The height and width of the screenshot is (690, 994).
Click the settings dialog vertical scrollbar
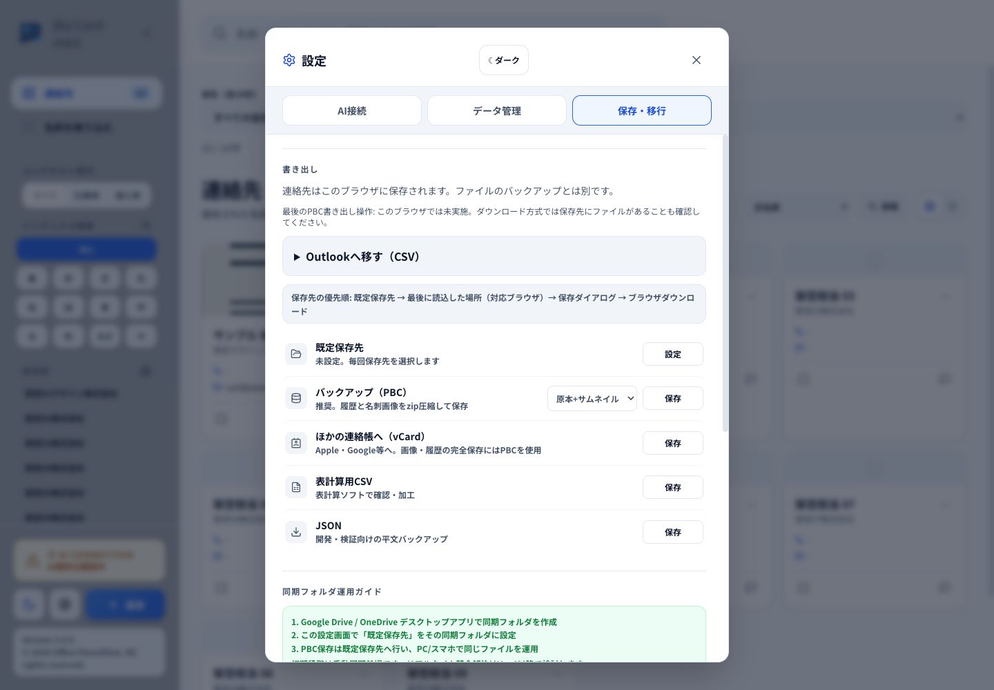click(725, 283)
